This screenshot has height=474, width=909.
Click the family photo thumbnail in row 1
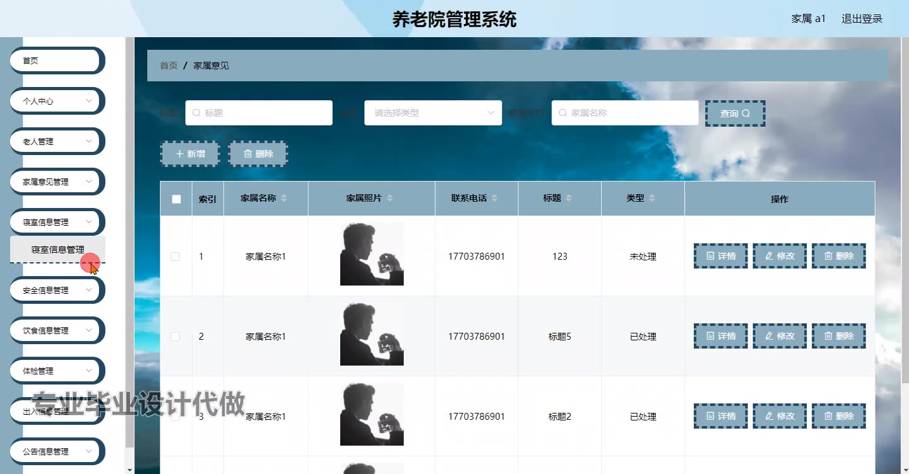coord(372,254)
